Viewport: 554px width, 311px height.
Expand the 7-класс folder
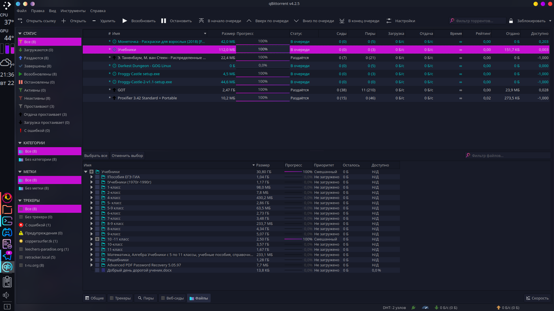[91, 218]
